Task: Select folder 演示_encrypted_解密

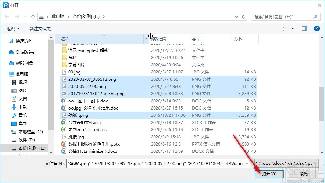Action: (x=88, y=50)
